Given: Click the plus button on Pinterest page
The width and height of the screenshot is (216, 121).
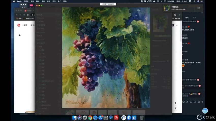Looking at the screenshot, I should coord(175,103).
